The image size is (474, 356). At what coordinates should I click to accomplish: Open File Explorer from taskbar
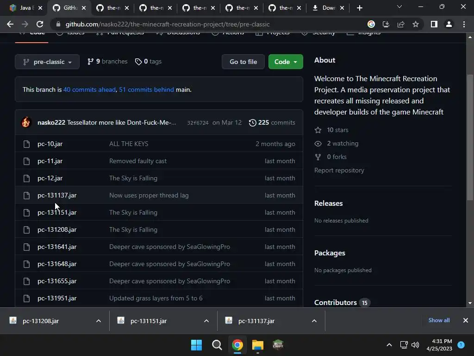258,345
